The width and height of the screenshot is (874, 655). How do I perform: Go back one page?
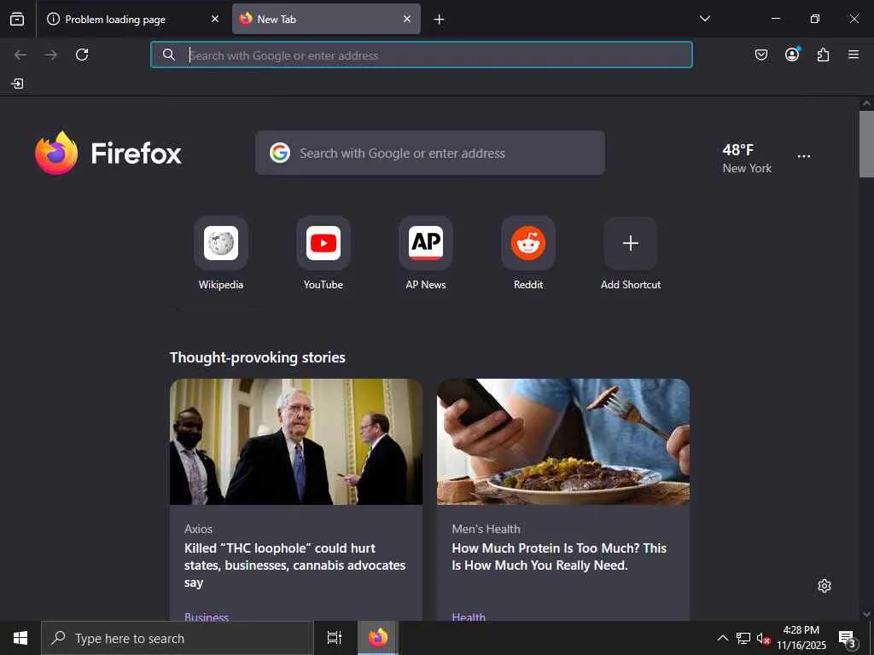(x=20, y=55)
